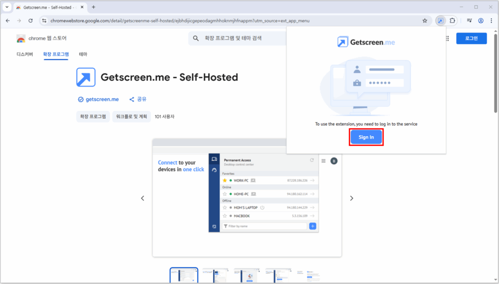
Task: Select the fifth screenshot thumbnail
Action: [x=308, y=275]
